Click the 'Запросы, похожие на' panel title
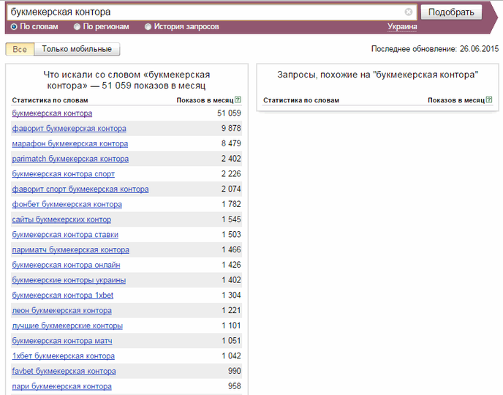The width and height of the screenshot is (503, 395). pos(378,75)
